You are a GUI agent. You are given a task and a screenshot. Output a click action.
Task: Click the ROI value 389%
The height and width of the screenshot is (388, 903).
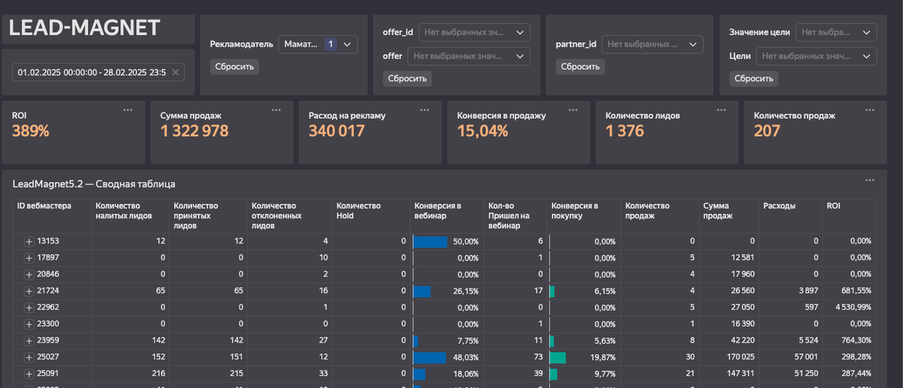pyautogui.click(x=31, y=131)
